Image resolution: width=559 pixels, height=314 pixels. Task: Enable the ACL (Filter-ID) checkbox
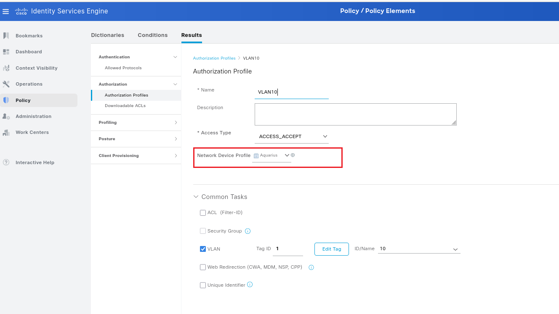[x=203, y=213]
